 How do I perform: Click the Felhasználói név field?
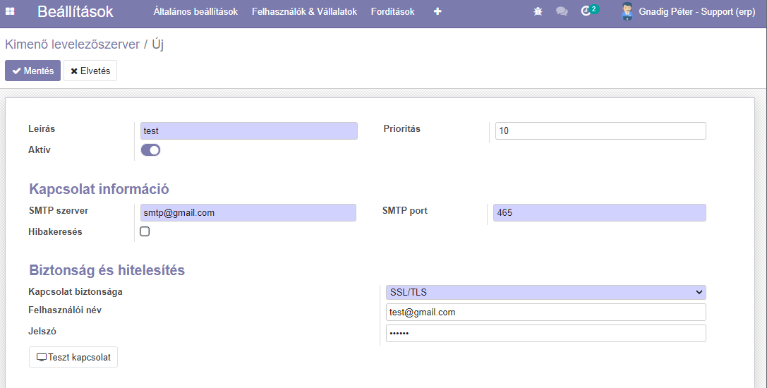(546, 312)
